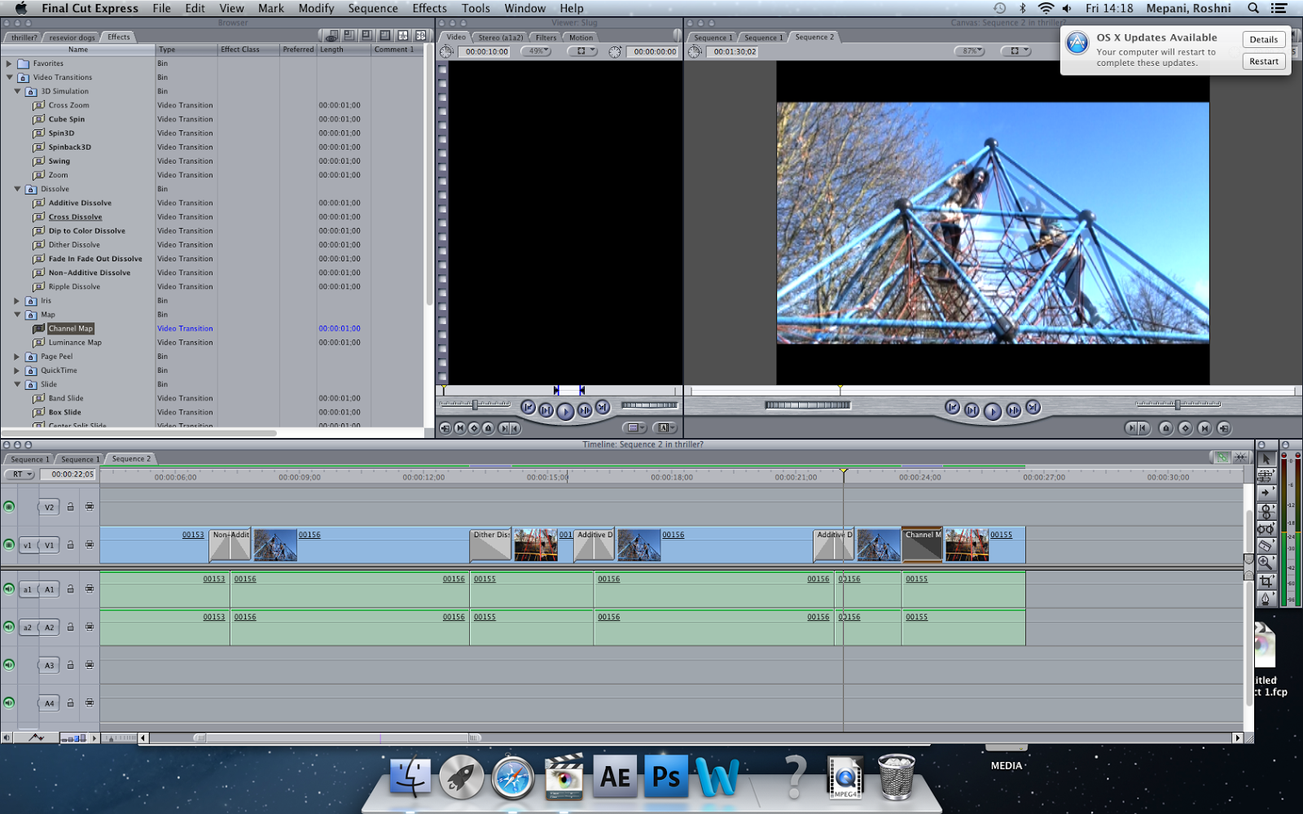Image resolution: width=1303 pixels, height=814 pixels.
Task: Add a marker in the Viewer
Action: click(x=488, y=428)
